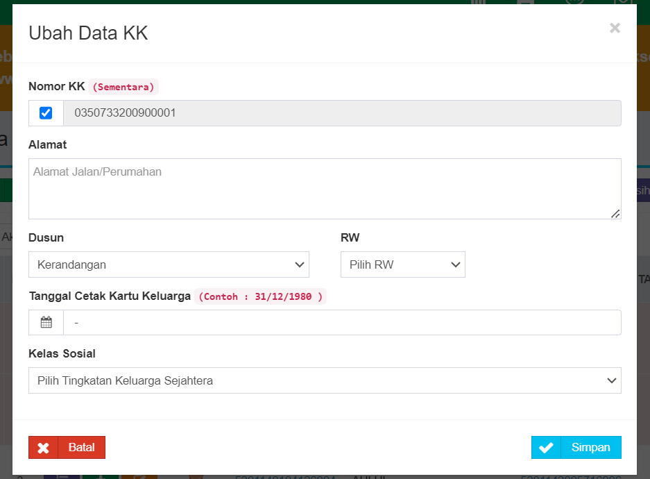The height and width of the screenshot is (479, 650).
Task: Click the statistics bars icon in the top bar
Action: [x=479, y=3]
